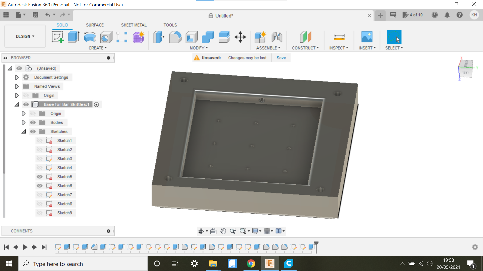483x271 pixels.
Task: Click the Combine tool icon
Action: click(x=208, y=37)
